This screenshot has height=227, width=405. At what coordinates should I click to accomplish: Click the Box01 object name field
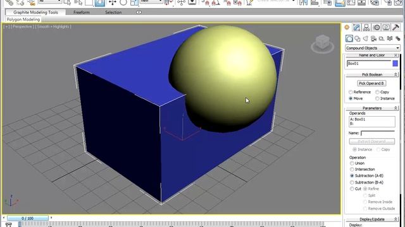[369, 63]
